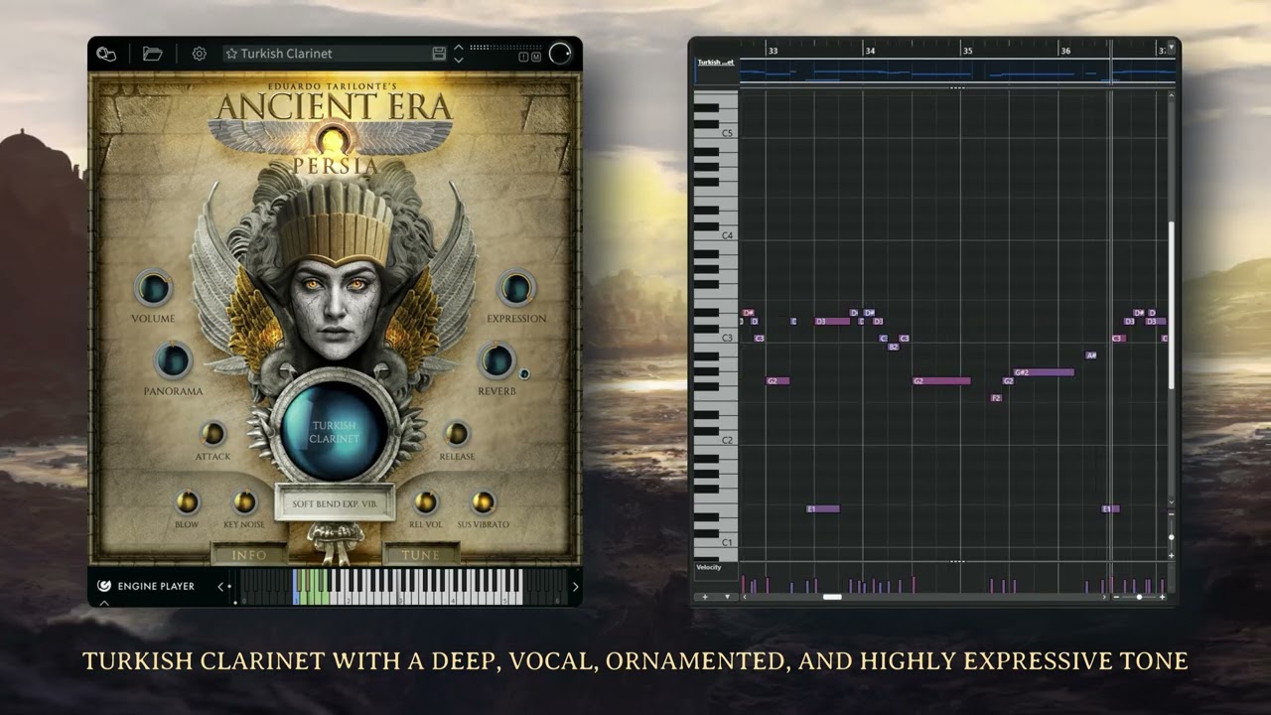Click the Rel Vol knob
This screenshot has width=1271, height=715.
tap(426, 502)
